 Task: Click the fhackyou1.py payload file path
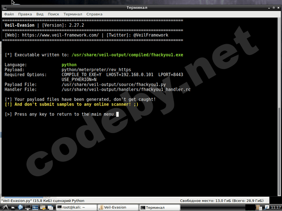[114, 84]
